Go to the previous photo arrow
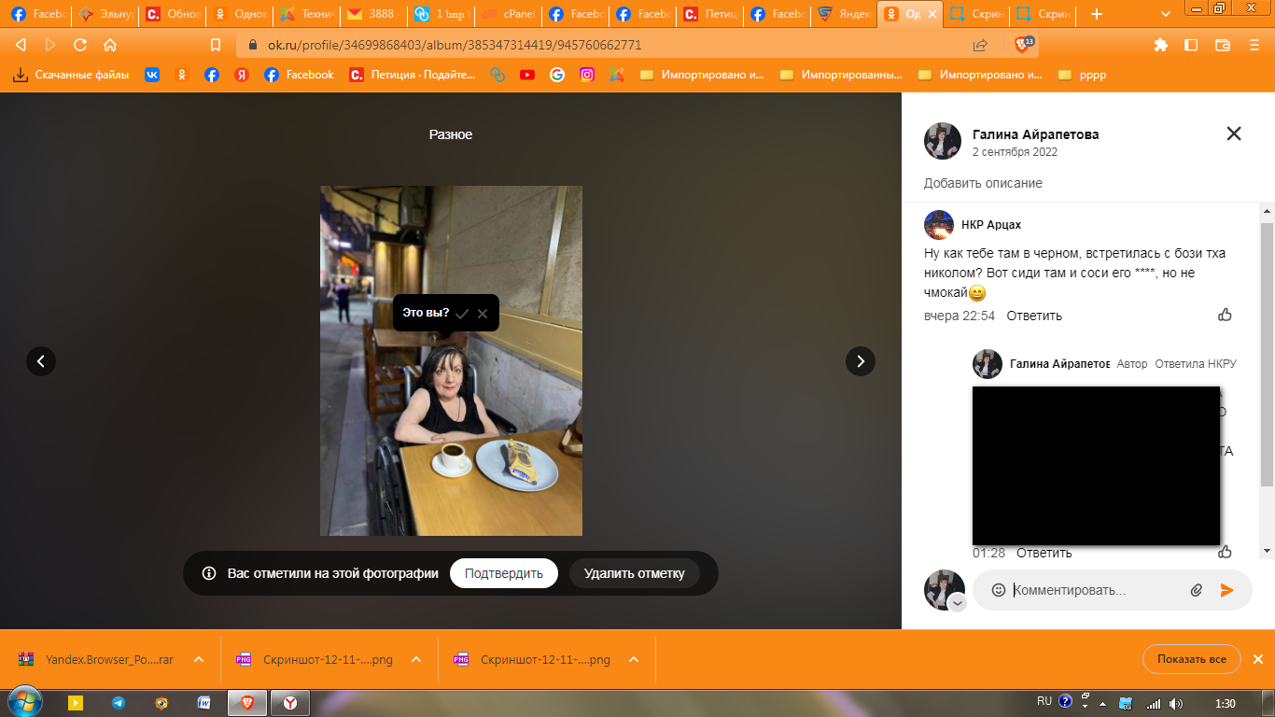The image size is (1275, 717). [41, 361]
